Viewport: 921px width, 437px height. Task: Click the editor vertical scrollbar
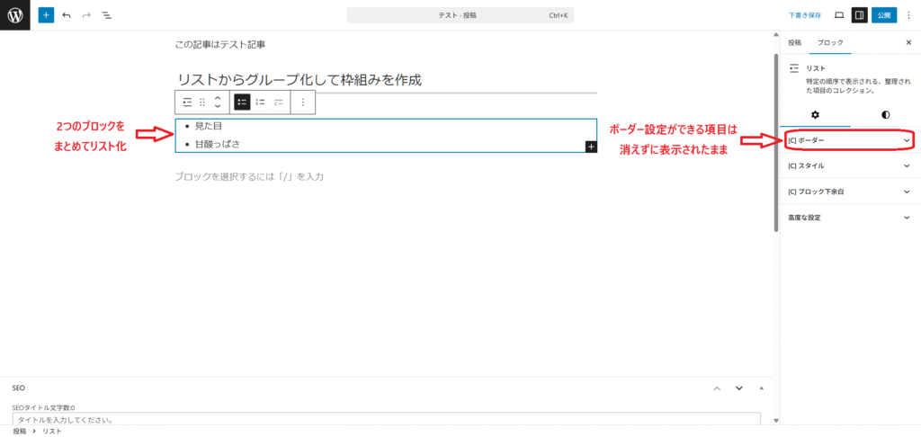coord(776,141)
